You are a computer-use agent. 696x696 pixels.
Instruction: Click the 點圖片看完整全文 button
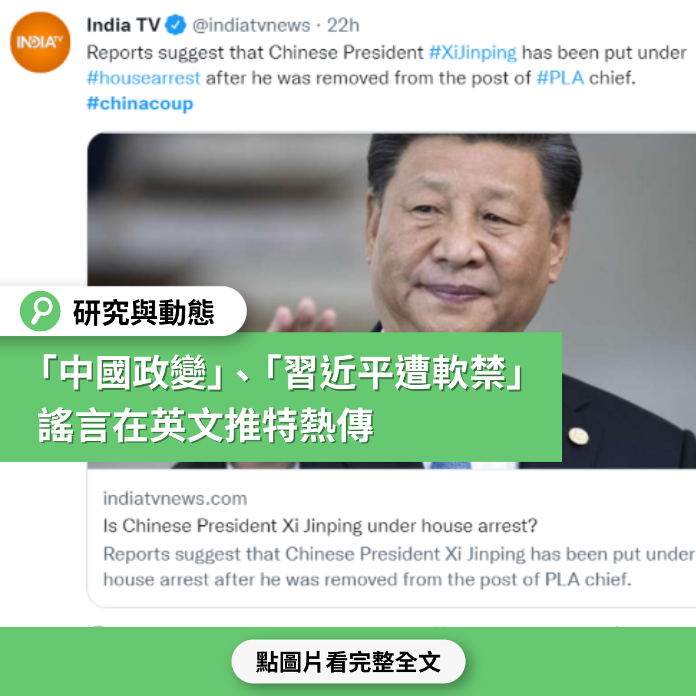point(348,661)
